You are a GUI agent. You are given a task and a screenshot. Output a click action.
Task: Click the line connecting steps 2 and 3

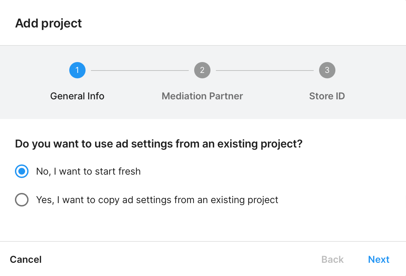coord(264,71)
